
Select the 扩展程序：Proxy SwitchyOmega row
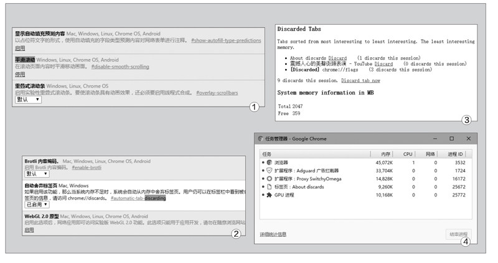pos(365,179)
